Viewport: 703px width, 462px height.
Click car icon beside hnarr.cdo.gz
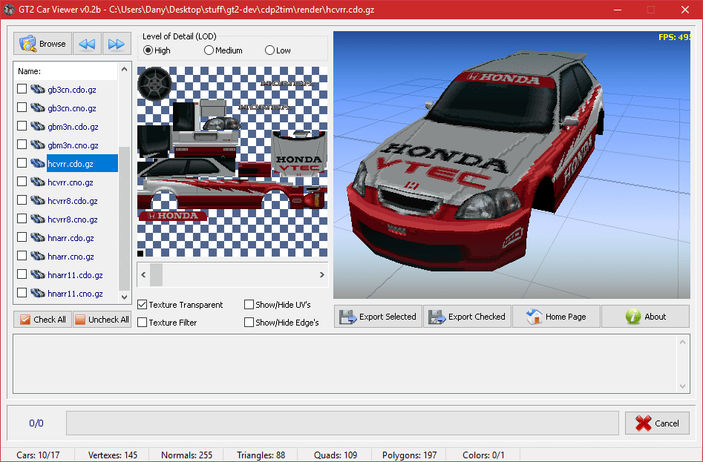coord(38,237)
